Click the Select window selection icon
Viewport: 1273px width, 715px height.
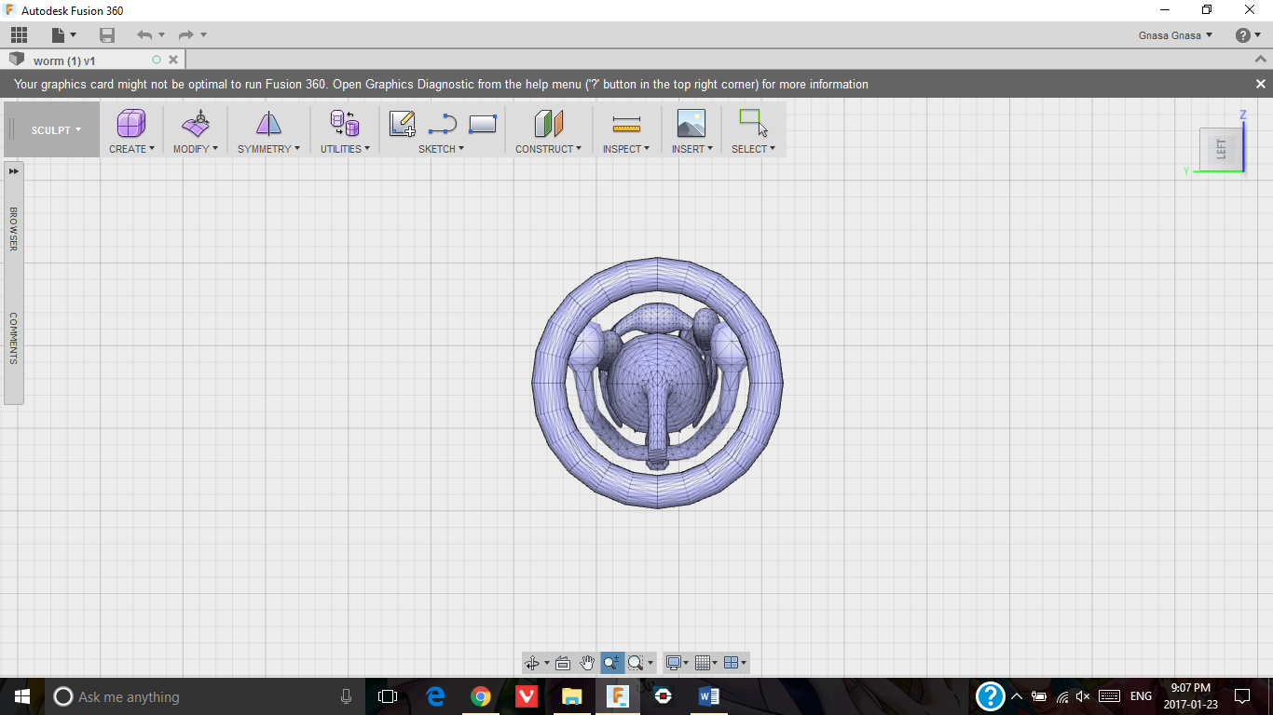click(753, 123)
